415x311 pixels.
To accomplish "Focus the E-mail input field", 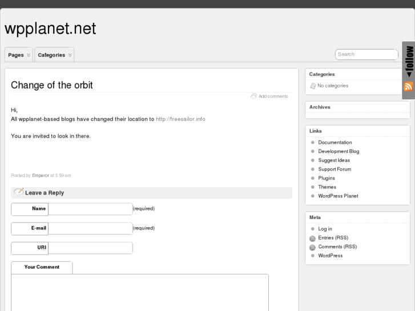I will 90,228.
